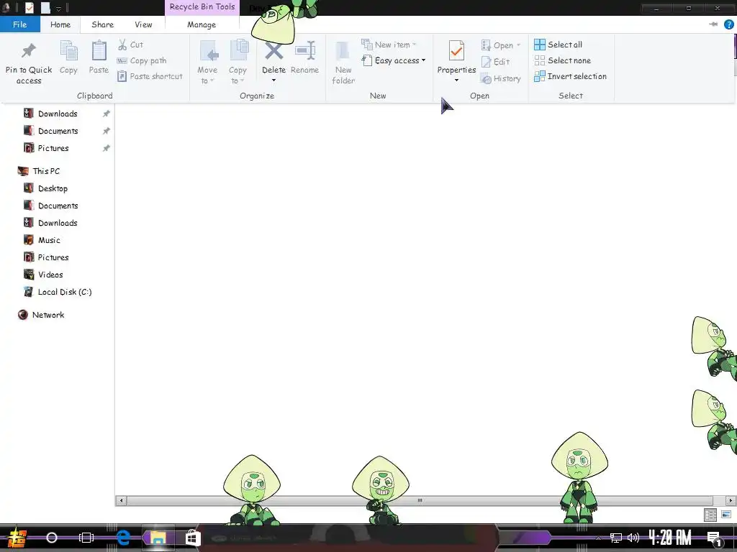The height and width of the screenshot is (552, 737).
Task: Open pinned Documents in Quick access
Action: pos(58,131)
